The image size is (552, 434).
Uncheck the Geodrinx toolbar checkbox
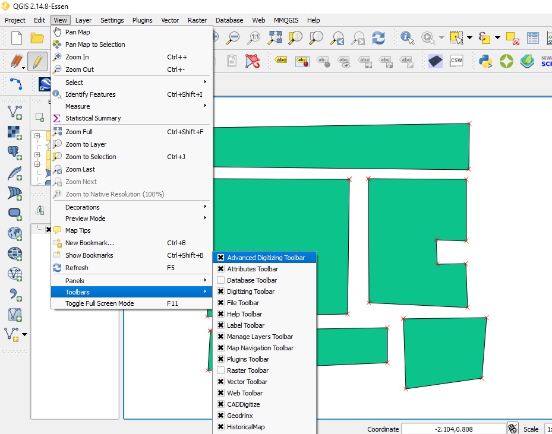click(220, 416)
